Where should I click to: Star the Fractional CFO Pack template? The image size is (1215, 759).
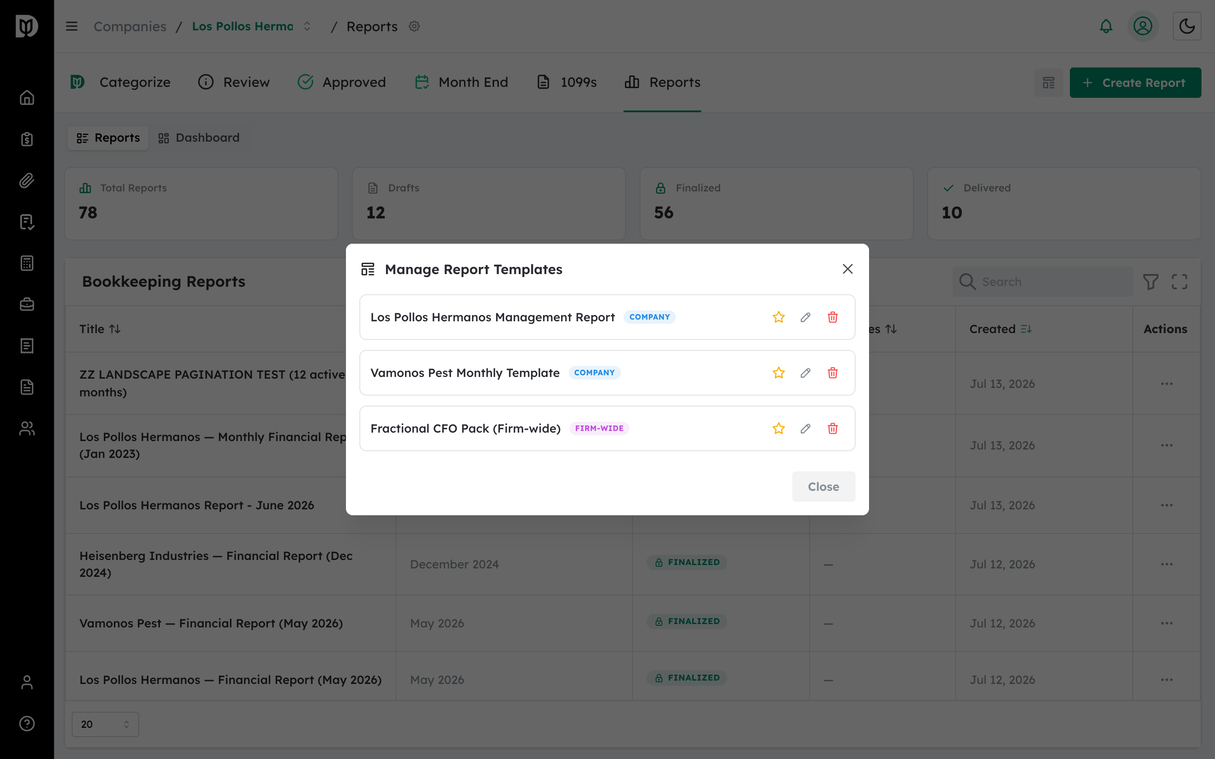pos(778,429)
